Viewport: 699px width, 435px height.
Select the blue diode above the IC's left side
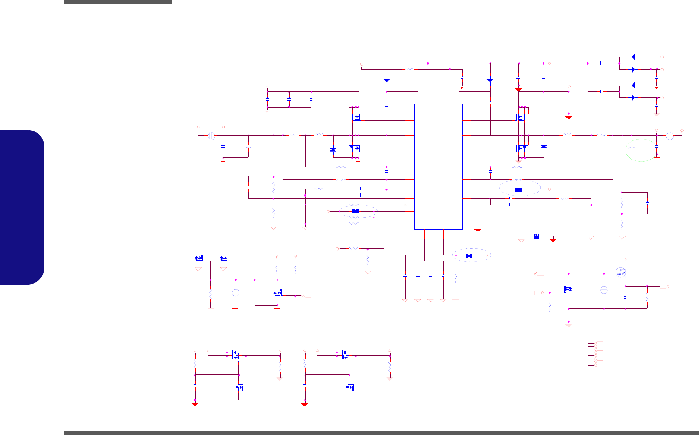(x=387, y=81)
